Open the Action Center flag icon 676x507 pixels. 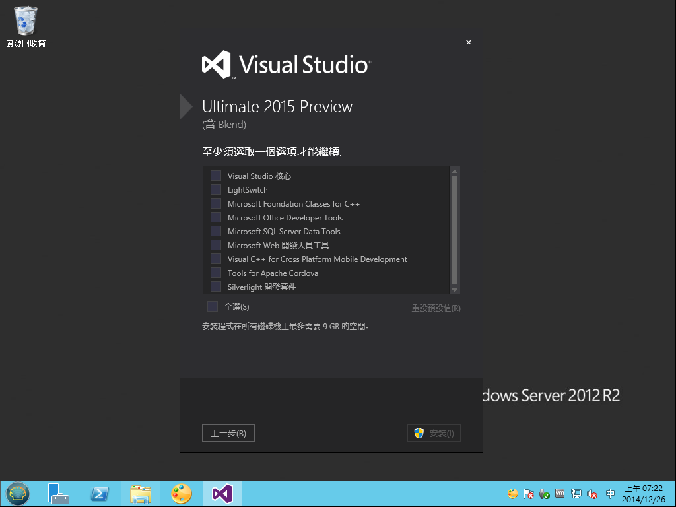(529, 494)
